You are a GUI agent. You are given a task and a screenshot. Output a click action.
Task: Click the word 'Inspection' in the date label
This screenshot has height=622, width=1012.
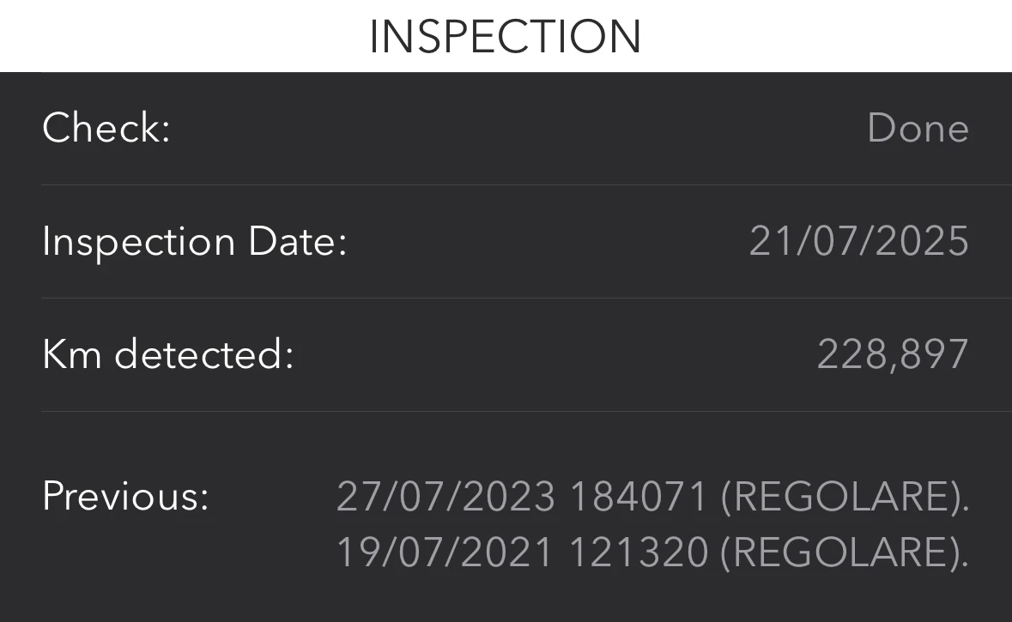[138, 242]
